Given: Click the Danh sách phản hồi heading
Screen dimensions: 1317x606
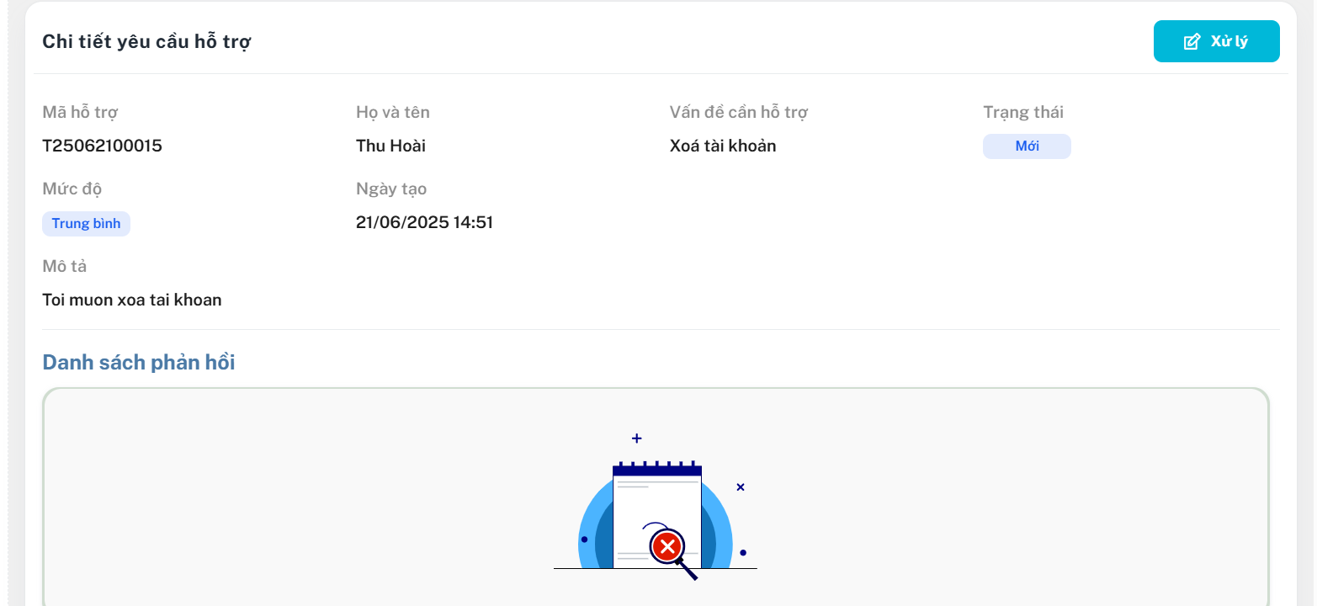Looking at the screenshot, I should pos(139,363).
